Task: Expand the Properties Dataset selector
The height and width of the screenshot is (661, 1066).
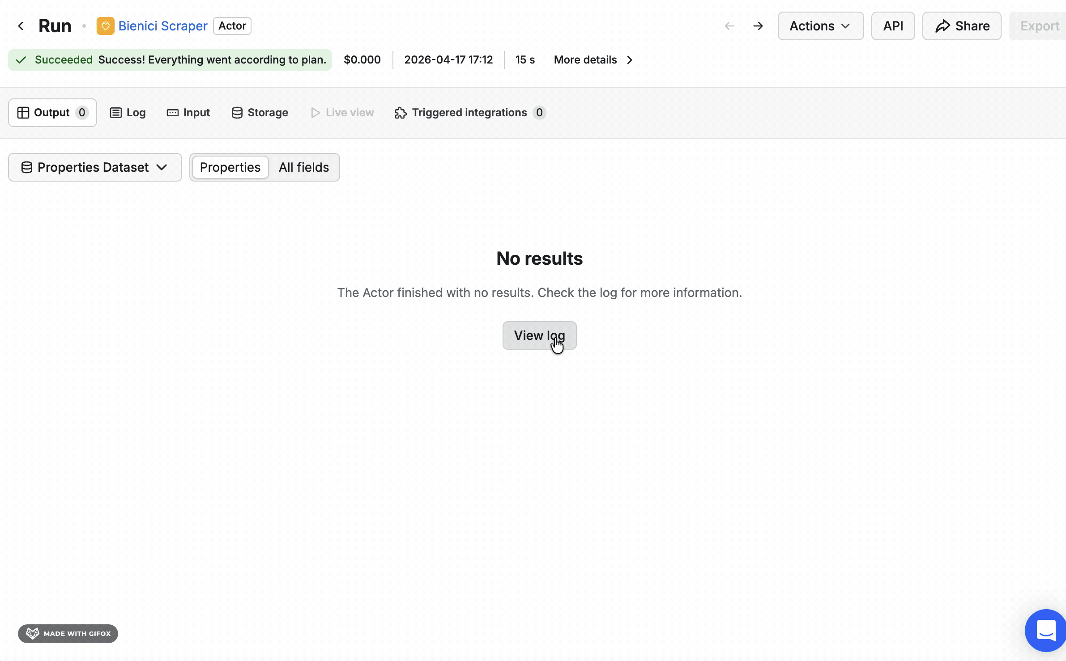Action: click(x=94, y=167)
